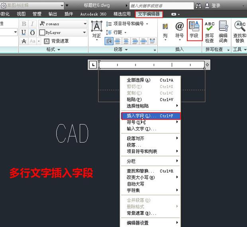Open the 编辑词典 edit dictionary tool
Screen dimensions: 247x227
[223, 32]
